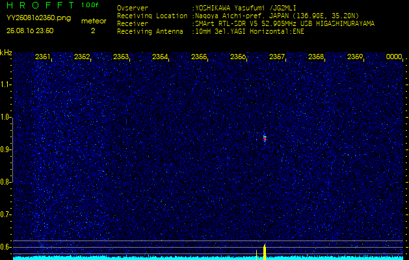Click the 2356 time axis marker

(238, 57)
